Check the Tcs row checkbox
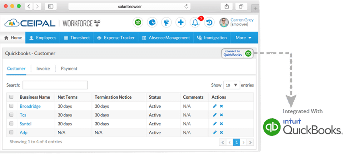The image size is (343, 154). pyautogui.click(x=11, y=115)
